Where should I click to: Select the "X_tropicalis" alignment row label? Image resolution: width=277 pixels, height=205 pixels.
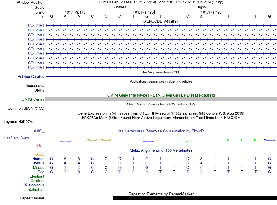(34, 185)
